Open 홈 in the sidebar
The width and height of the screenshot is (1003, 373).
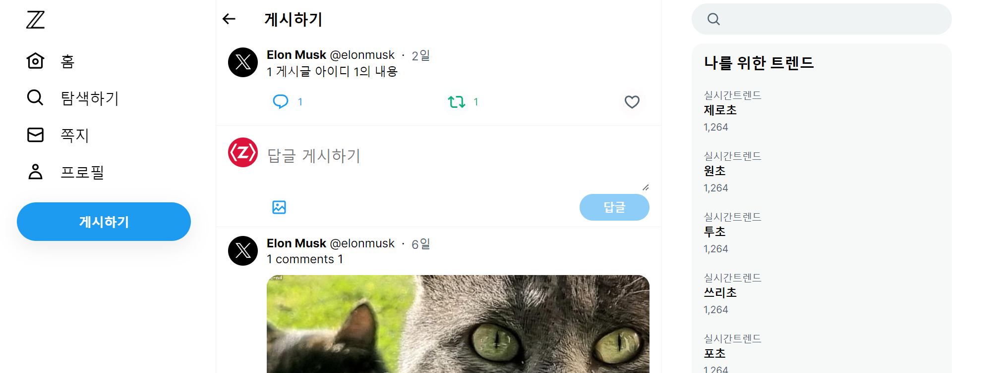[x=51, y=61]
